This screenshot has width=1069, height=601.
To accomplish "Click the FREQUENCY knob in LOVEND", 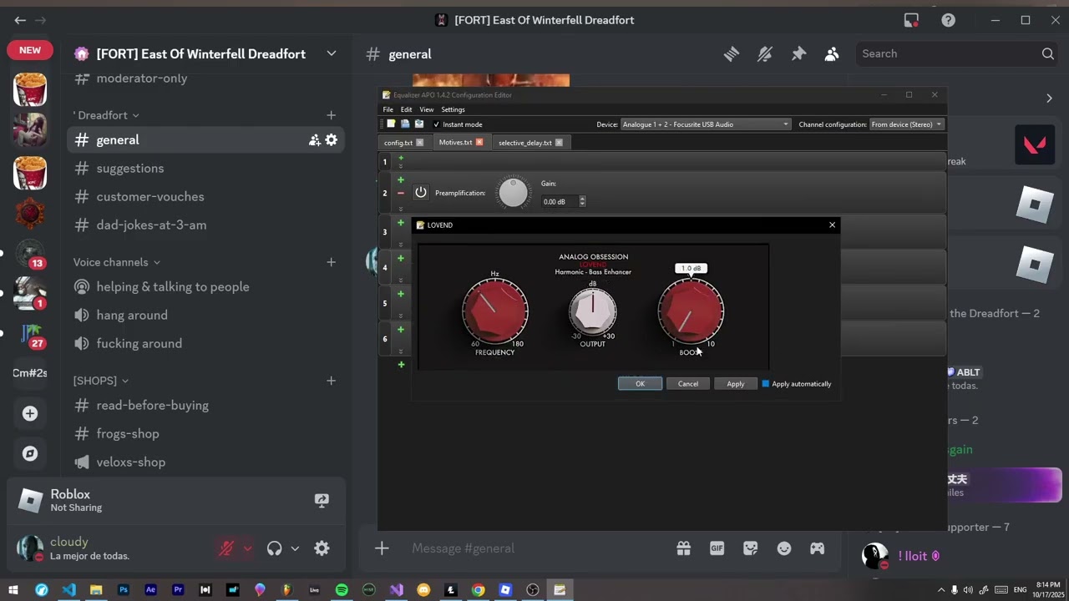I will (495, 311).
